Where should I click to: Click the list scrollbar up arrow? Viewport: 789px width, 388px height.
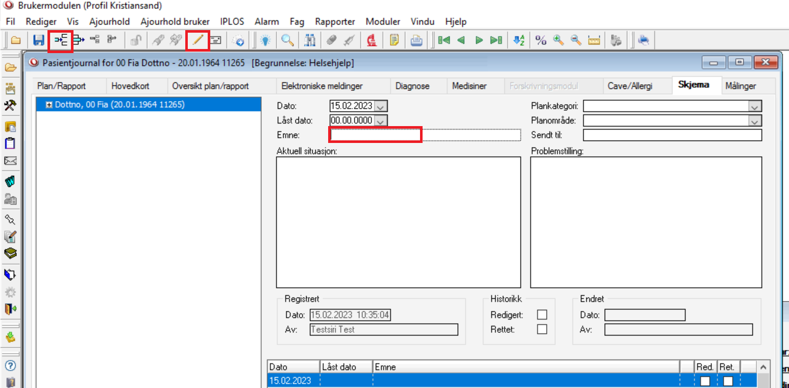point(763,367)
